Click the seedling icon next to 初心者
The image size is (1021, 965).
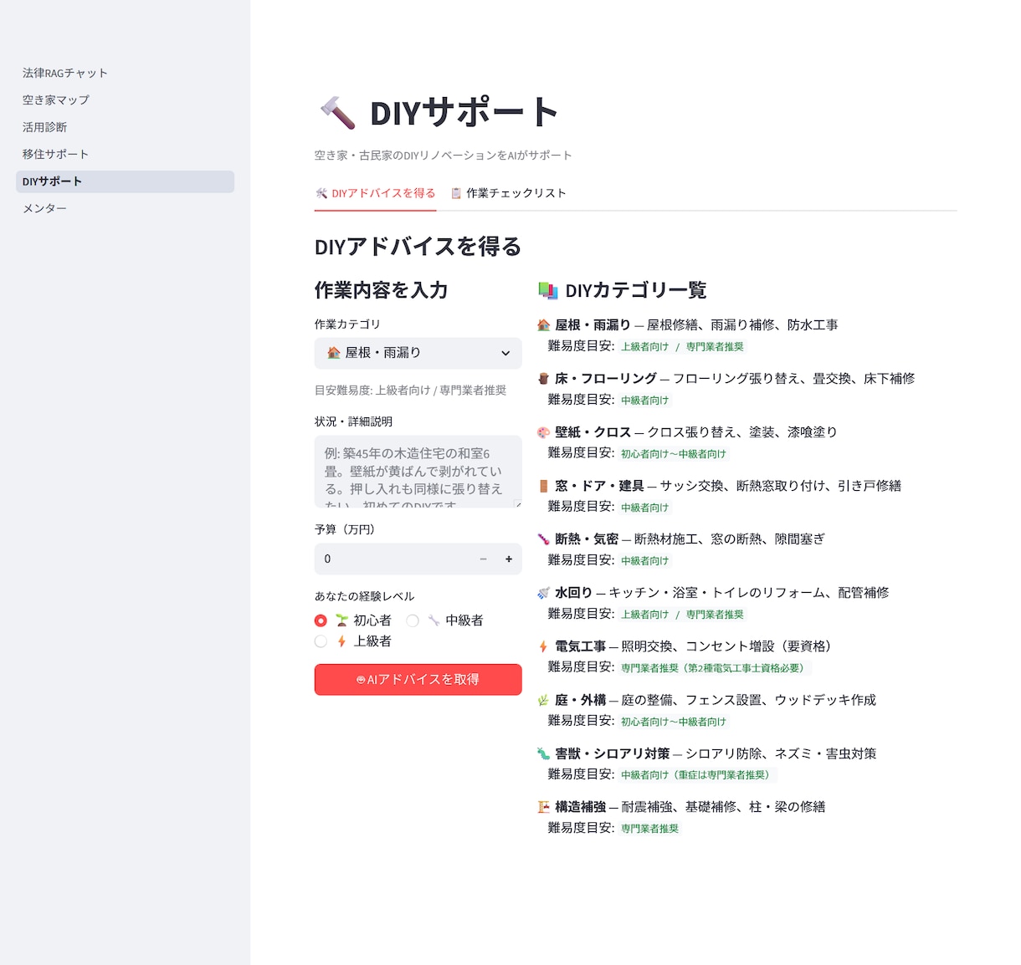342,620
